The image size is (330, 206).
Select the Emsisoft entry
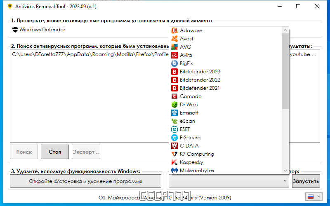pyautogui.click(x=225, y=113)
